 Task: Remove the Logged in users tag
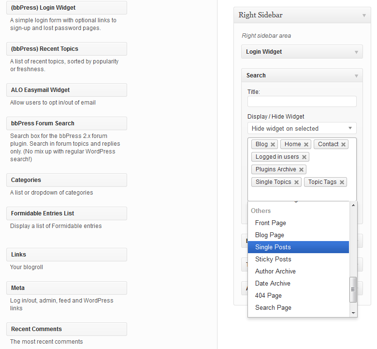[304, 157]
